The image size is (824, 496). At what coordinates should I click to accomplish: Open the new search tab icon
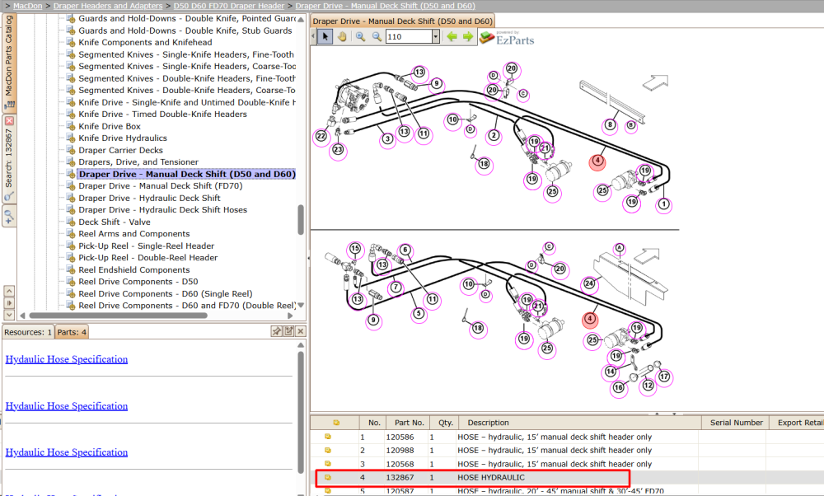pos(9,215)
